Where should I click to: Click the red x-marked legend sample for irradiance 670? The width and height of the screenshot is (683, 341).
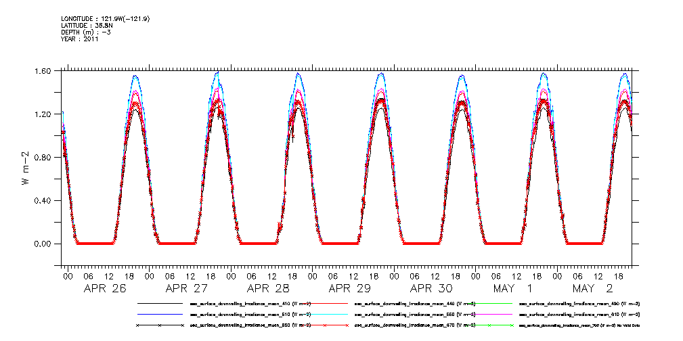[324, 325]
